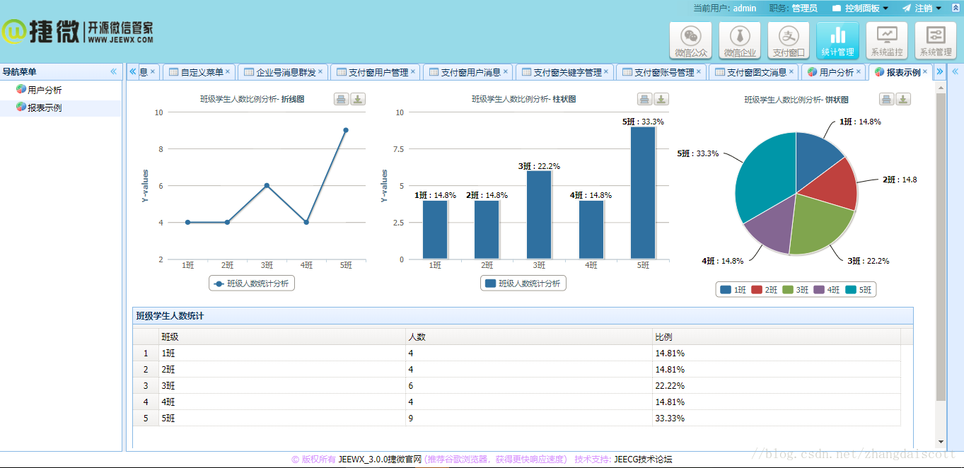The width and height of the screenshot is (964, 468).
Task: Open the 支付窗口 module icon
Action: (x=789, y=40)
